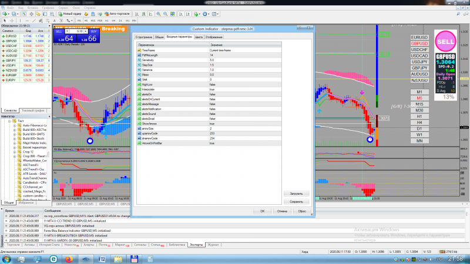Viewport: 470px width, 264px height.
Task: Switch to the Цвета tab in dialog
Action: click(x=199, y=36)
